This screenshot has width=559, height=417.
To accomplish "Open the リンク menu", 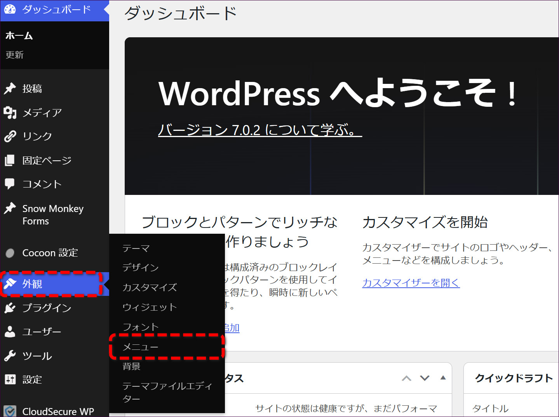I will coord(54,136).
